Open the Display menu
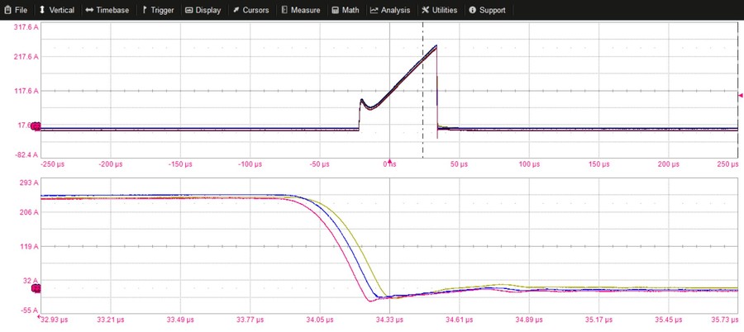 pos(203,10)
